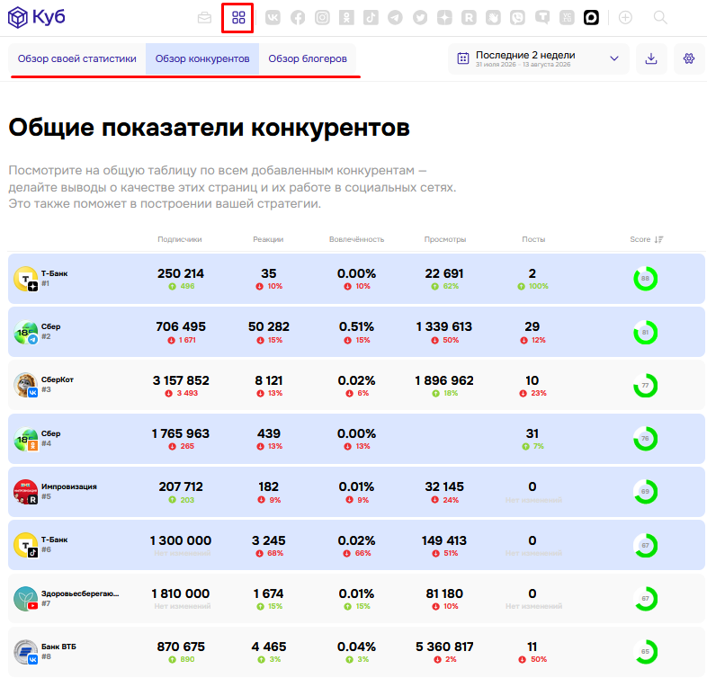The image size is (707, 678).
Task: Select the T speech-bubble network icon
Action: (x=542, y=18)
